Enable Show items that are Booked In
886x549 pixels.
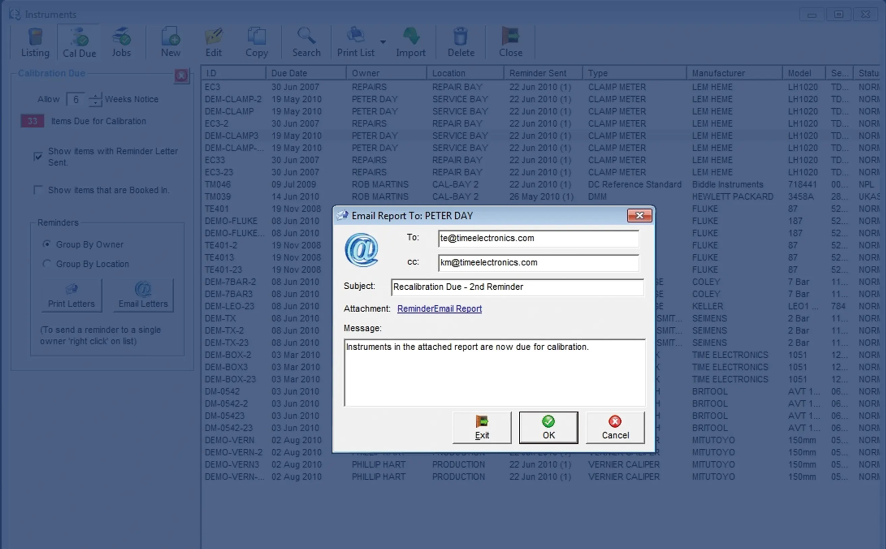coord(38,190)
